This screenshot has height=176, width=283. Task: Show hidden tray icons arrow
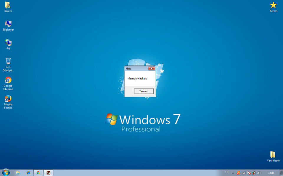233,173
